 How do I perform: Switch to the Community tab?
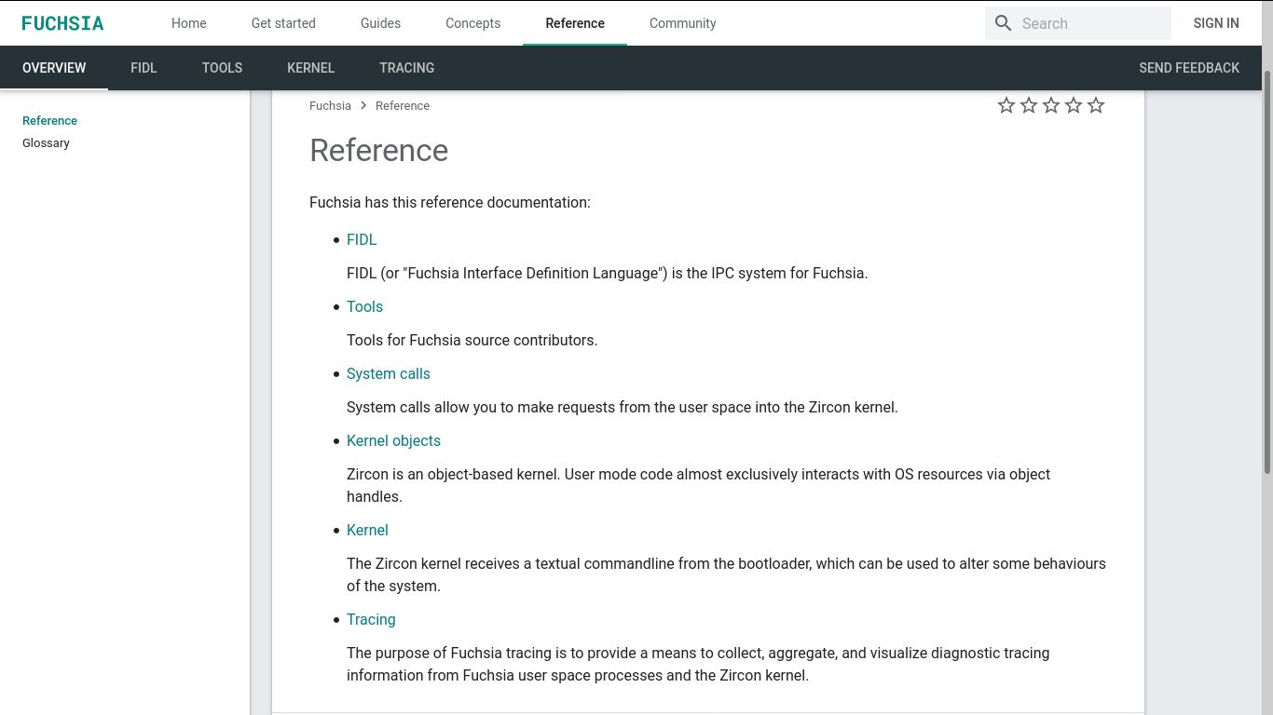coord(682,23)
